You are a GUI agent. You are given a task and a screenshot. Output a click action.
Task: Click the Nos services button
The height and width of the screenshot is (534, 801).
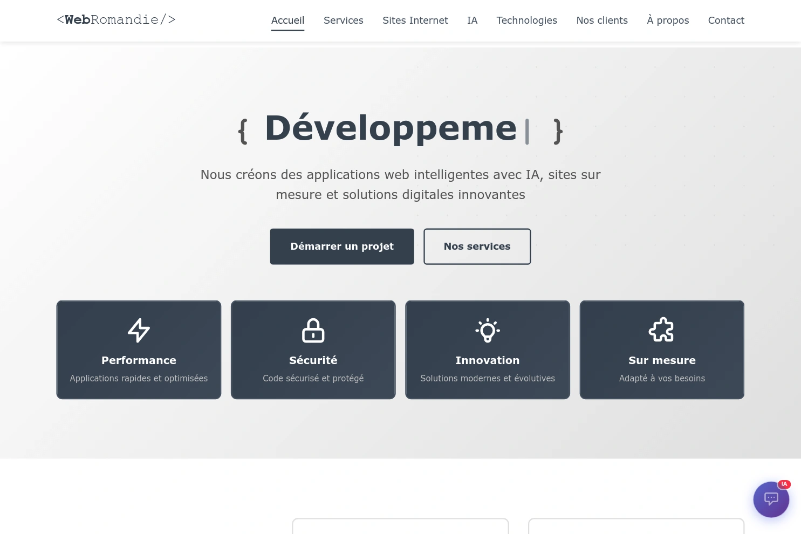[x=477, y=247]
